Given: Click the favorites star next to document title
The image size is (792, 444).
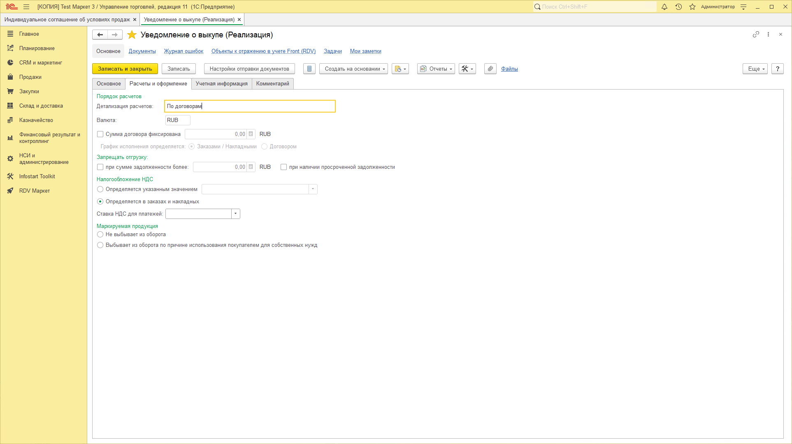Looking at the screenshot, I should point(132,35).
